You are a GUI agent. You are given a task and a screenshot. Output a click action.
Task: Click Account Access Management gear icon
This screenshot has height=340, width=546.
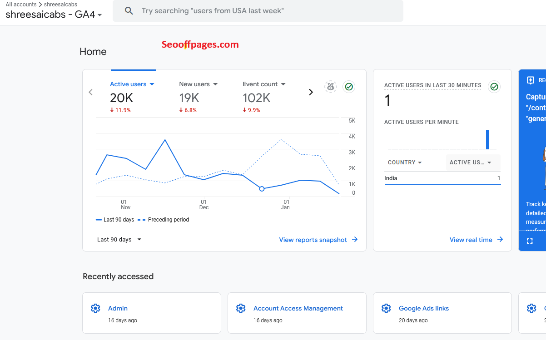coord(241,309)
